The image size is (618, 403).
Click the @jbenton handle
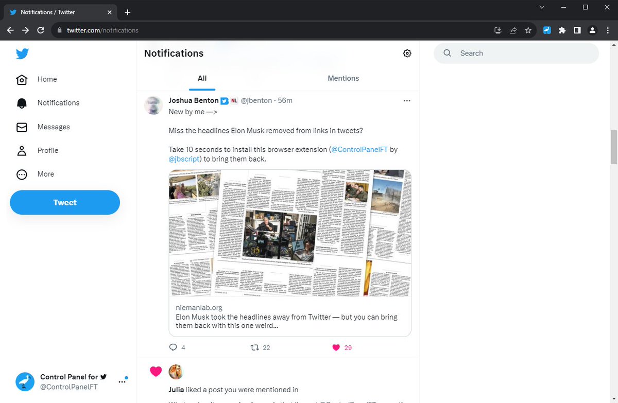click(256, 100)
